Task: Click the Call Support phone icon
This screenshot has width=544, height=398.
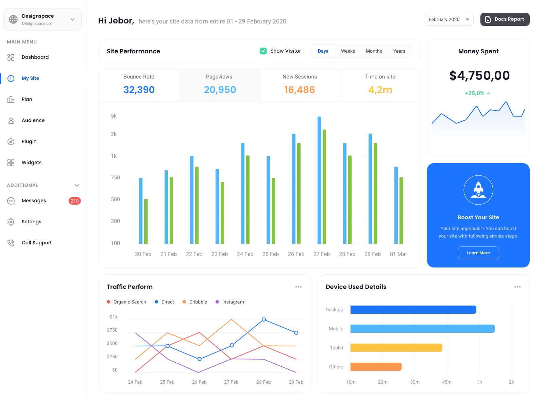Action: [x=11, y=243]
